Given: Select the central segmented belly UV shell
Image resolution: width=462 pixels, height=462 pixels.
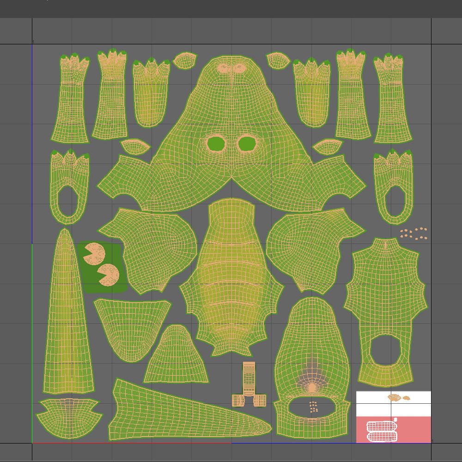Looking at the screenshot, I should click(231, 277).
